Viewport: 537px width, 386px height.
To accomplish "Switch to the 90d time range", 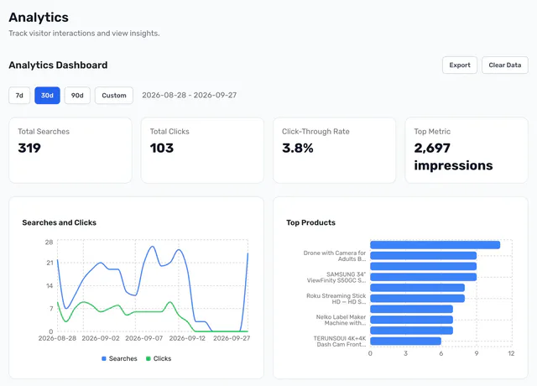I will tap(77, 95).
